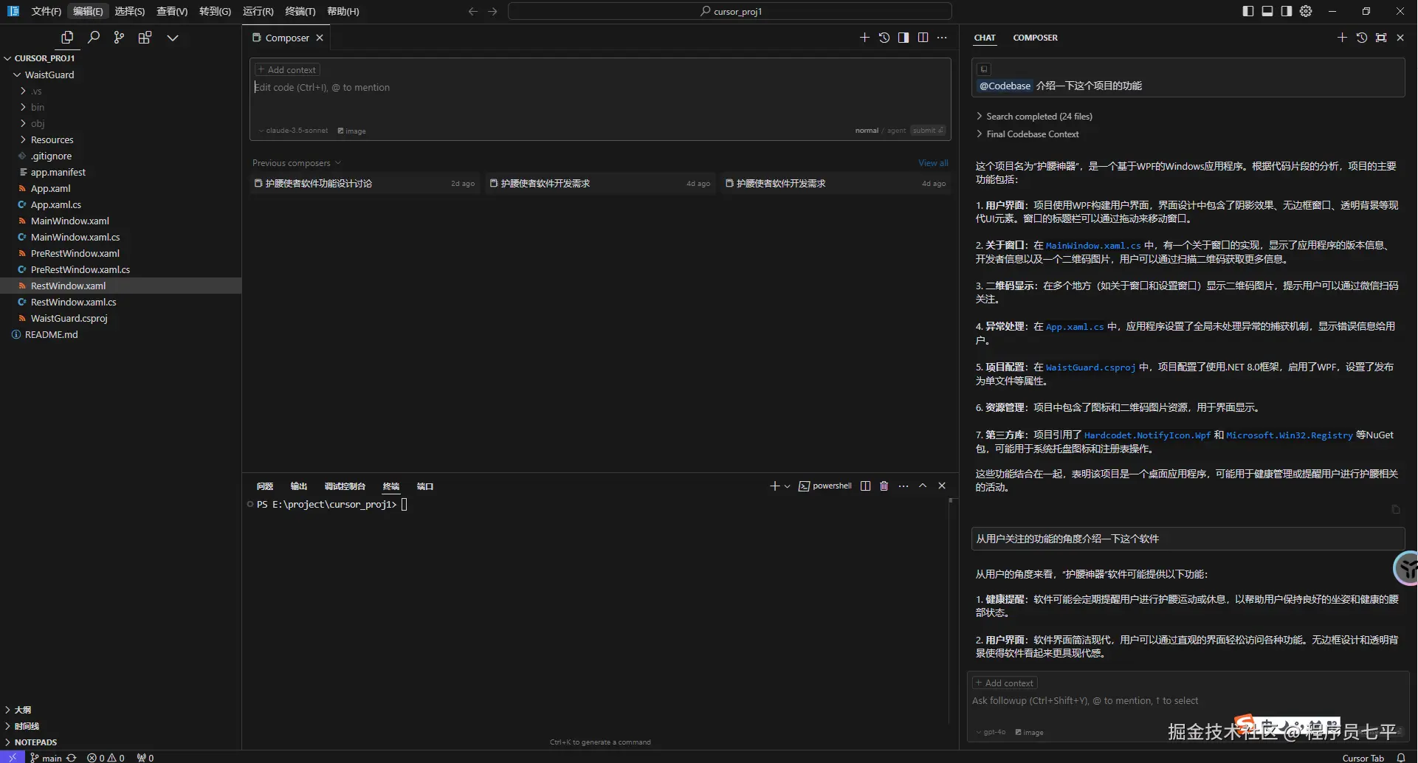The height and width of the screenshot is (763, 1418).
Task: Expand Final Codebase Context section
Action: 1028,134
